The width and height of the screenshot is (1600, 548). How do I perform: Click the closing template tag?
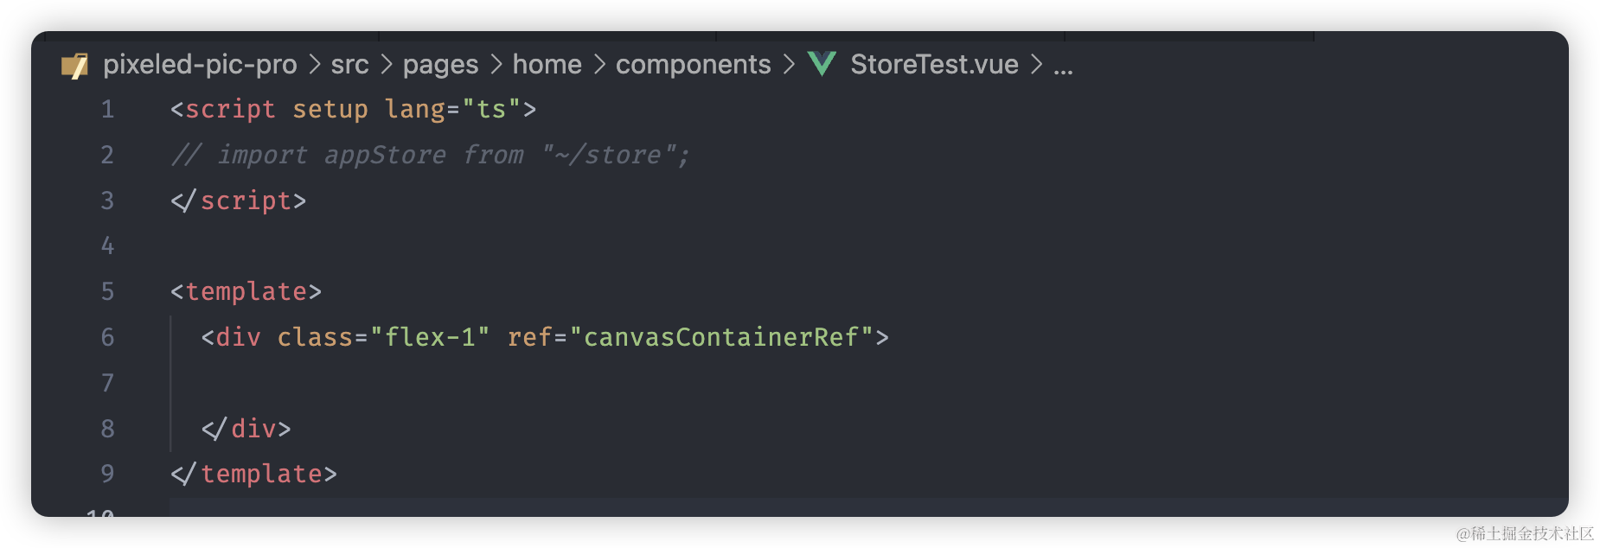pos(253,474)
